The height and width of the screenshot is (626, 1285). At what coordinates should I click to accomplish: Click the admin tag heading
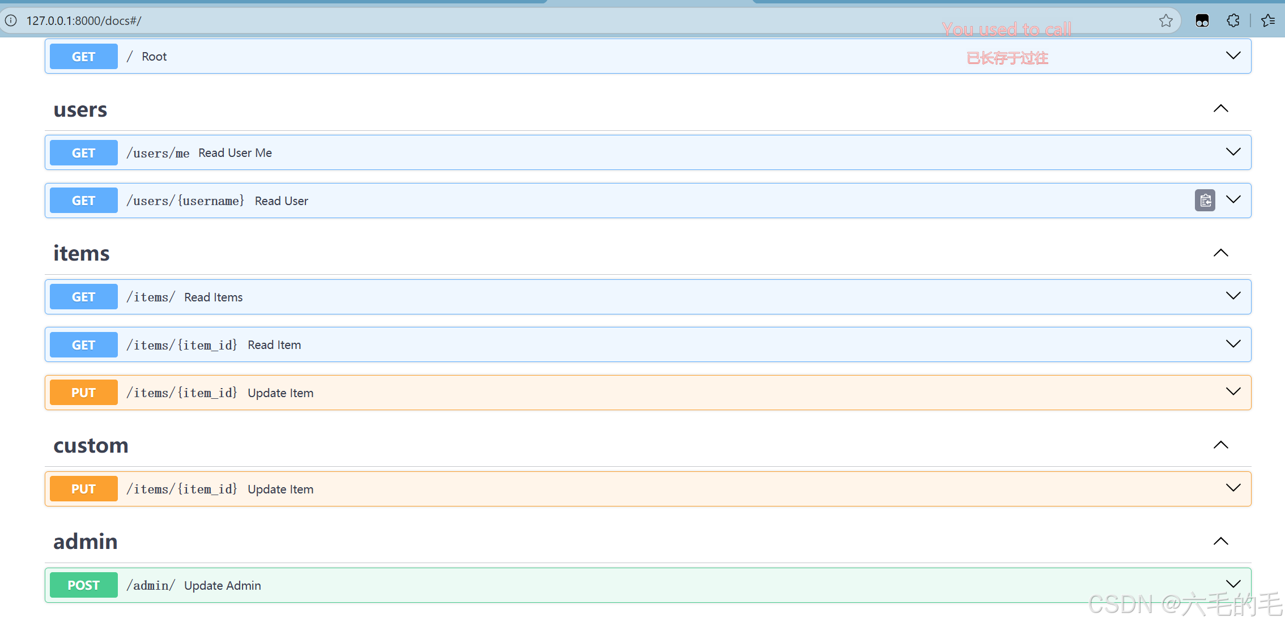[86, 542]
